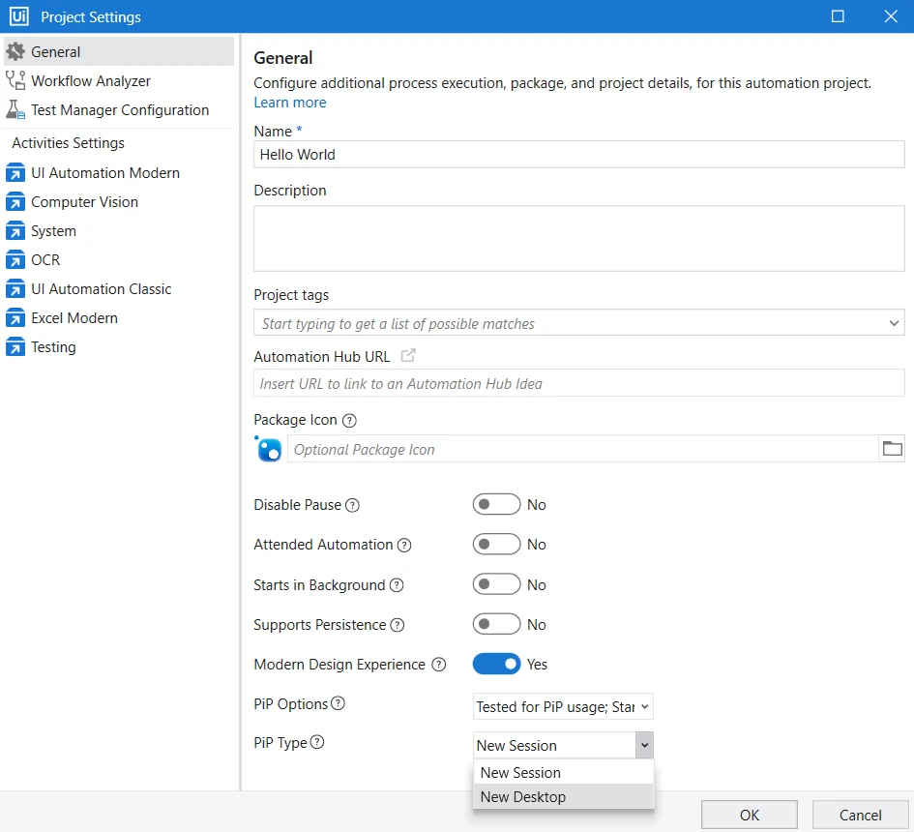
Task: Browse for package icon with folder button
Action: 892,449
